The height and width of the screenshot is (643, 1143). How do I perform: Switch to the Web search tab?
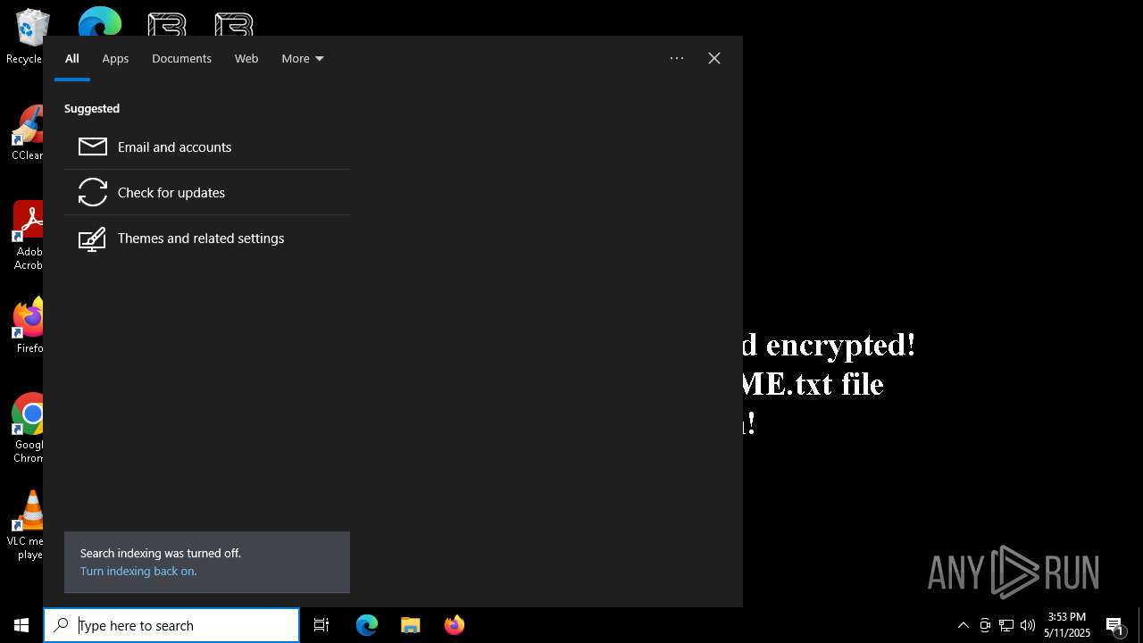coord(246,58)
